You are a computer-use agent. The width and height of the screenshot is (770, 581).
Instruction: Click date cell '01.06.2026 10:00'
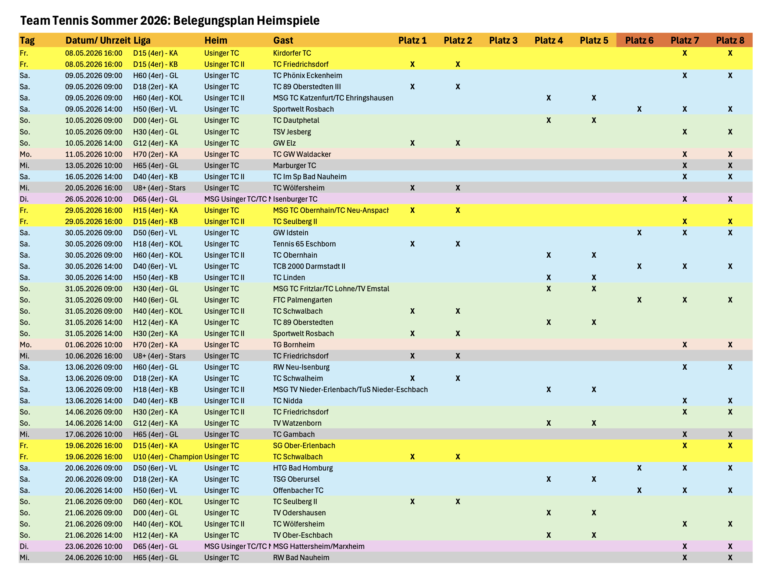click(94, 345)
